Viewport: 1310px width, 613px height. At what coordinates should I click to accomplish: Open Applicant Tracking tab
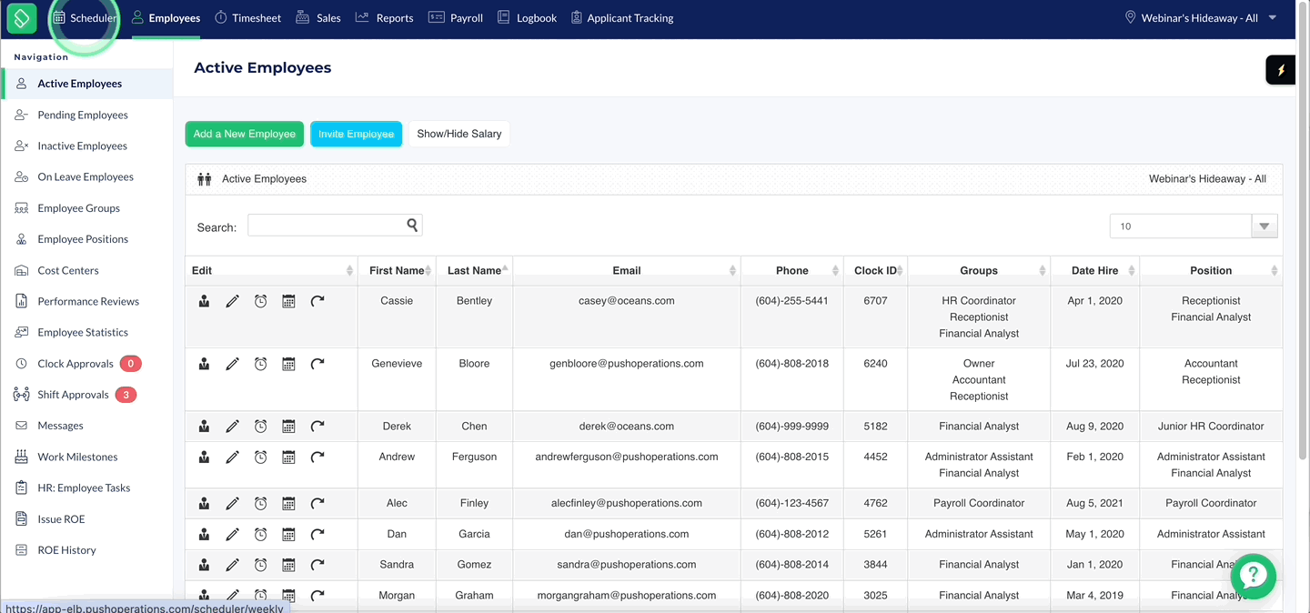[x=622, y=18]
